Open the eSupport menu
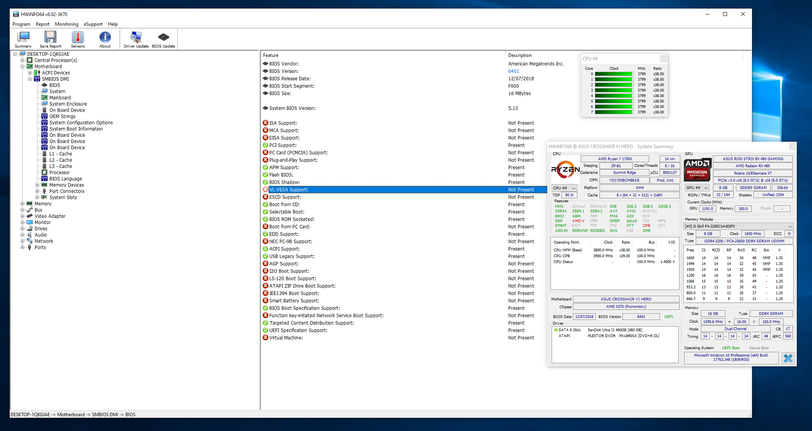This screenshot has height=431, width=812. pyautogui.click(x=93, y=24)
